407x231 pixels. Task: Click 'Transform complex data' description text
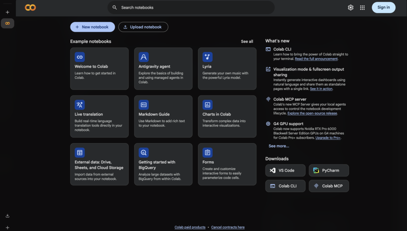224,123
